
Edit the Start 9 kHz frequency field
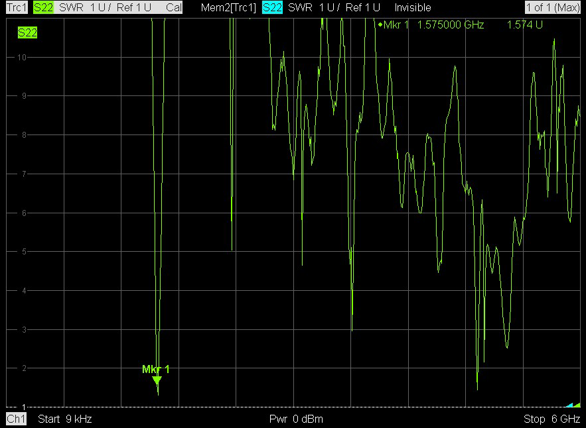click(65, 419)
